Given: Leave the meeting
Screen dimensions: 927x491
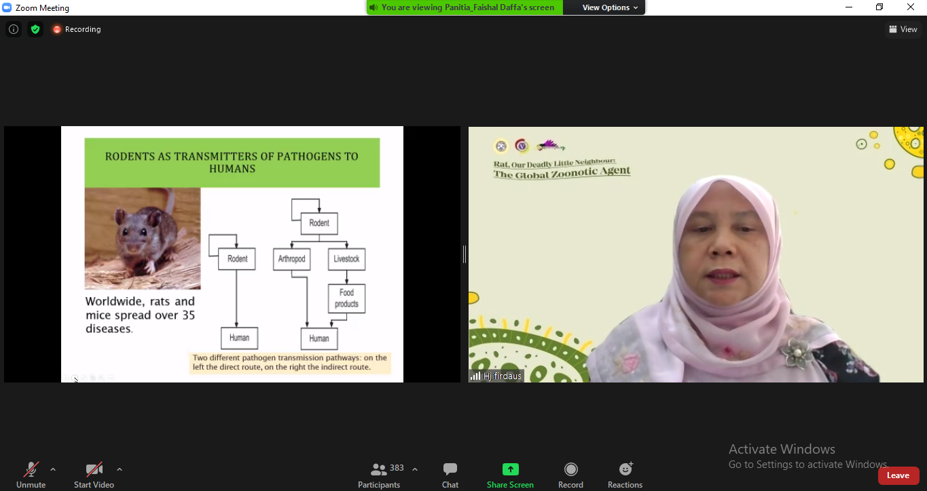Looking at the screenshot, I should coord(898,475).
